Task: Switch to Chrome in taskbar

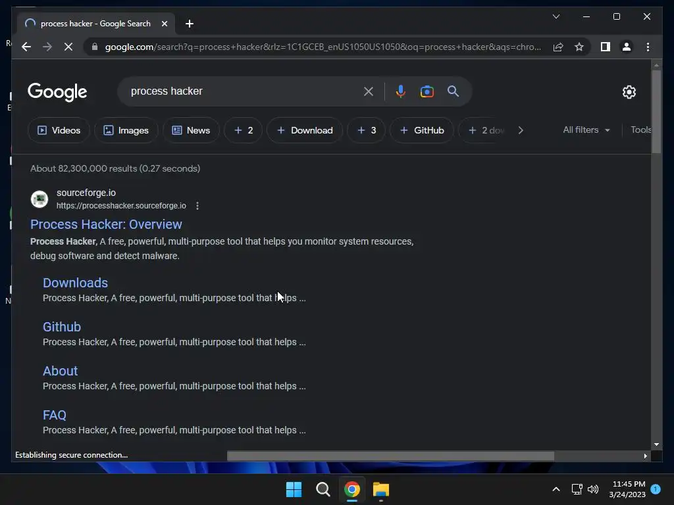Action: pyautogui.click(x=351, y=489)
